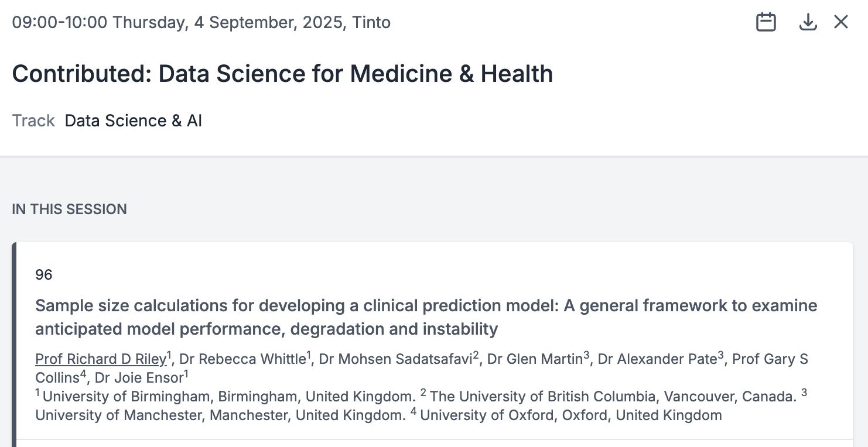
Task: Close the session details panel
Action: (x=841, y=22)
